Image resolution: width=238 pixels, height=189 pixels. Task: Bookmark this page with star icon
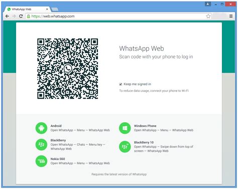(208, 16)
